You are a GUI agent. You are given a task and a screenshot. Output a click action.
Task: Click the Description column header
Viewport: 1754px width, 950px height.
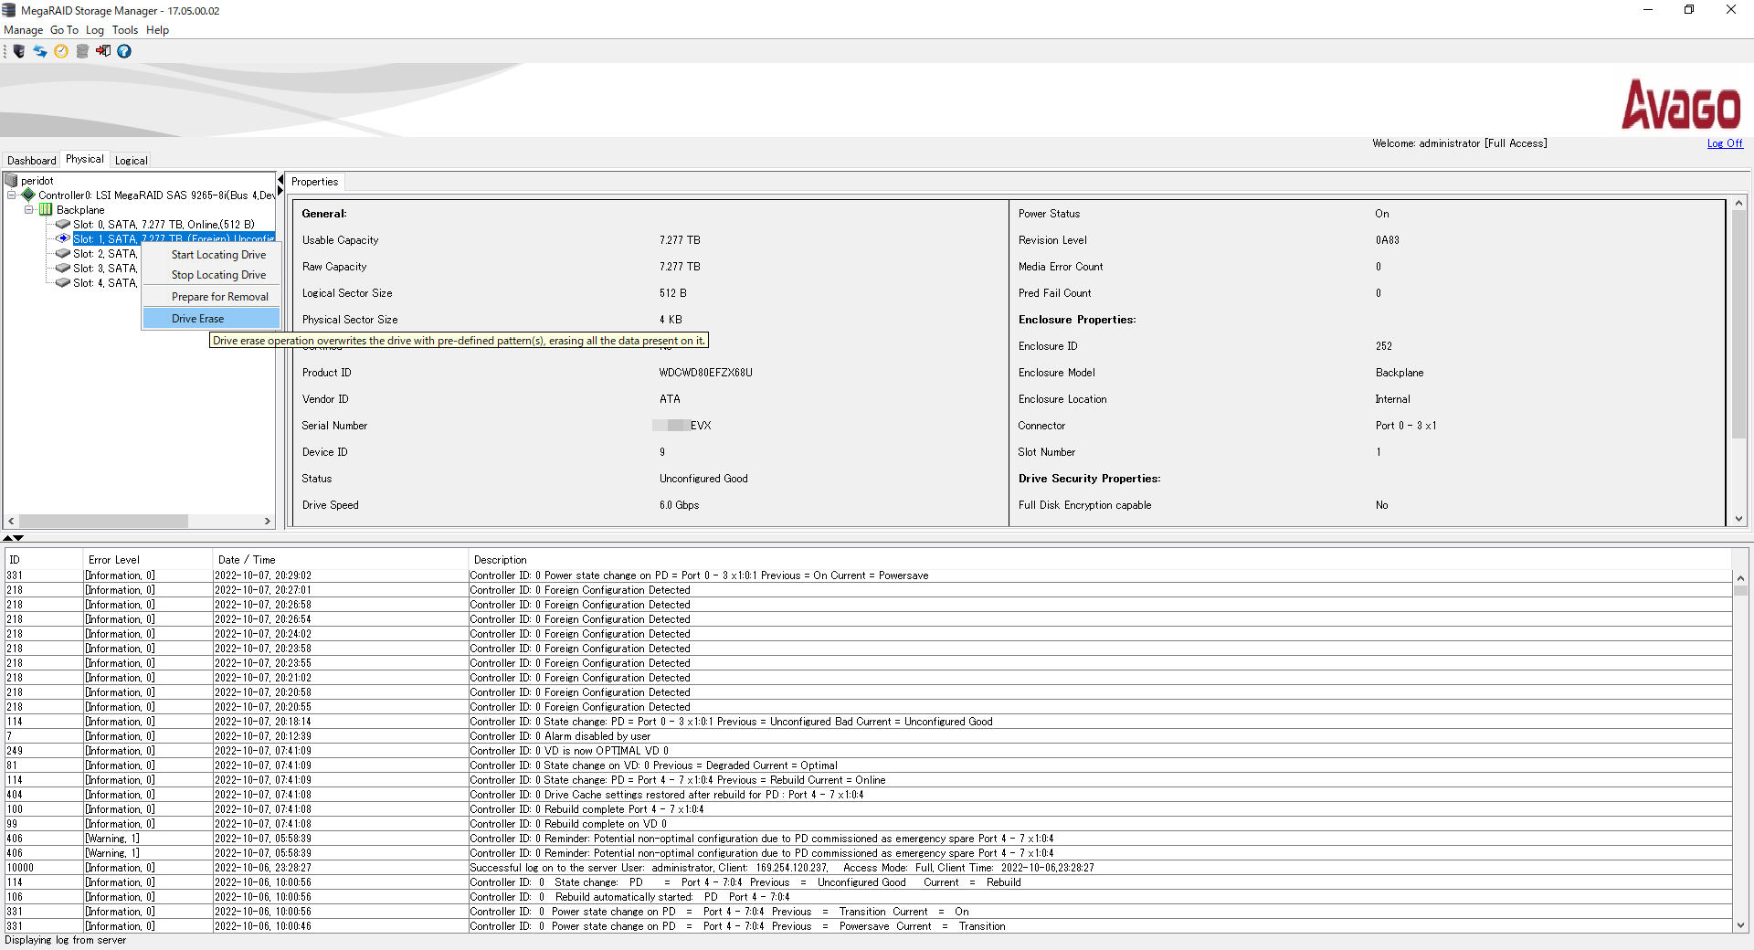[1100, 560]
